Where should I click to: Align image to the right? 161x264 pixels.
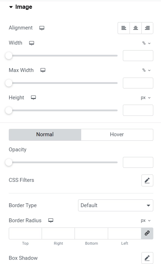click(x=147, y=28)
